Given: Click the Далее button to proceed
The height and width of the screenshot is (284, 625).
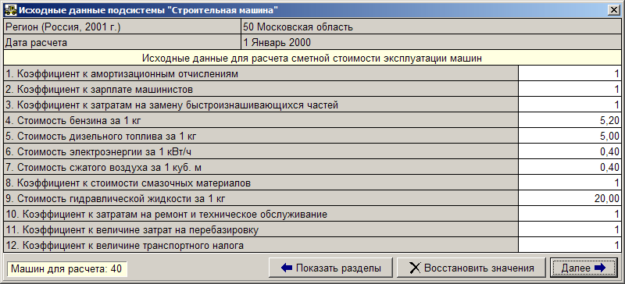Looking at the screenshot, I should [x=583, y=268].
